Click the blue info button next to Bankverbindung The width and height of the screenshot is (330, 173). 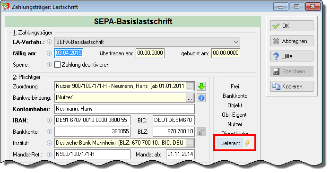tap(201, 98)
